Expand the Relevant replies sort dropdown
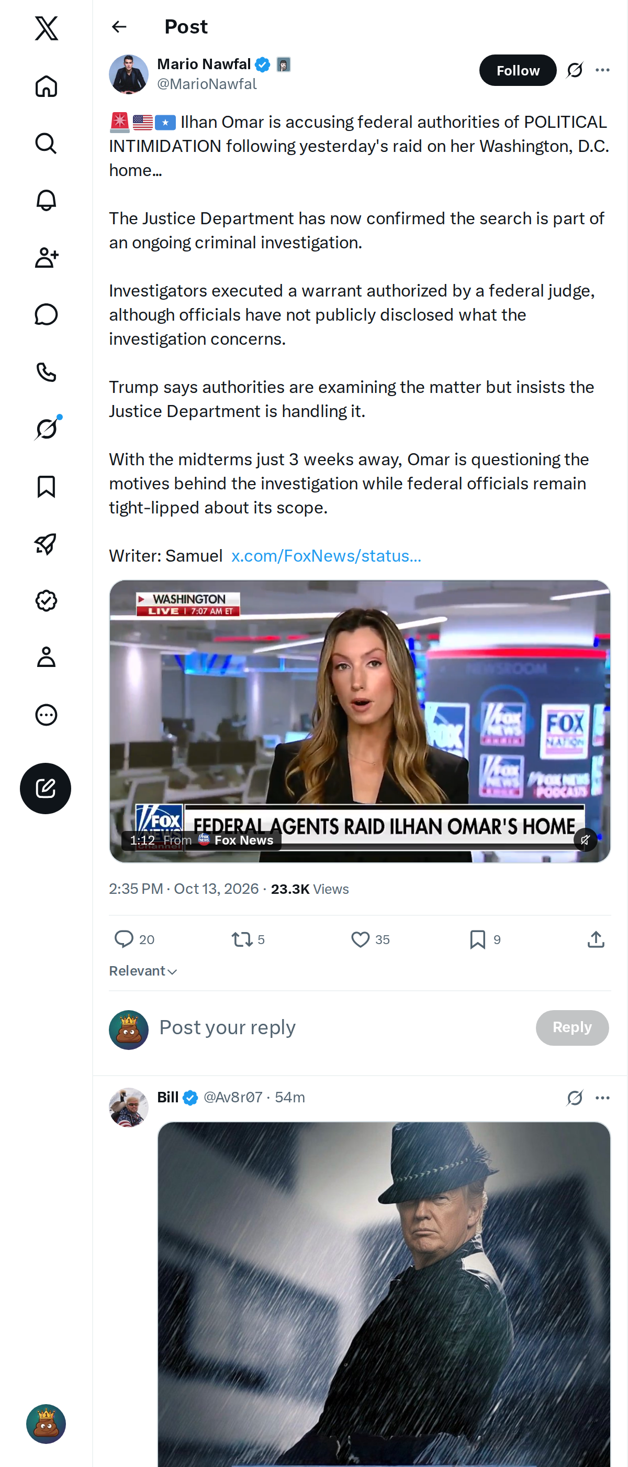 click(143, 971)
